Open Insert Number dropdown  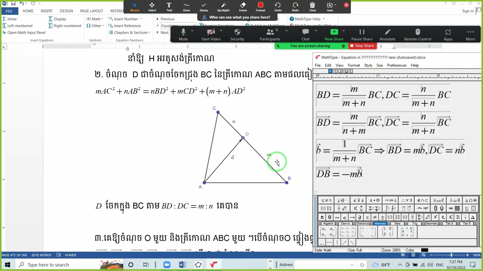[x=125, y=19]
